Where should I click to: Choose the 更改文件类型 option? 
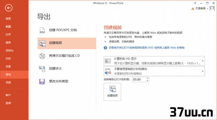67,82
